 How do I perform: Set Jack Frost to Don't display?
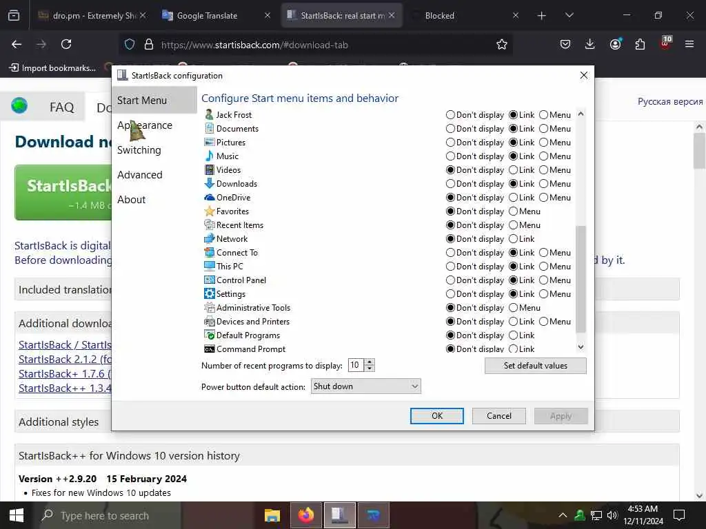[x=450, y=115]
